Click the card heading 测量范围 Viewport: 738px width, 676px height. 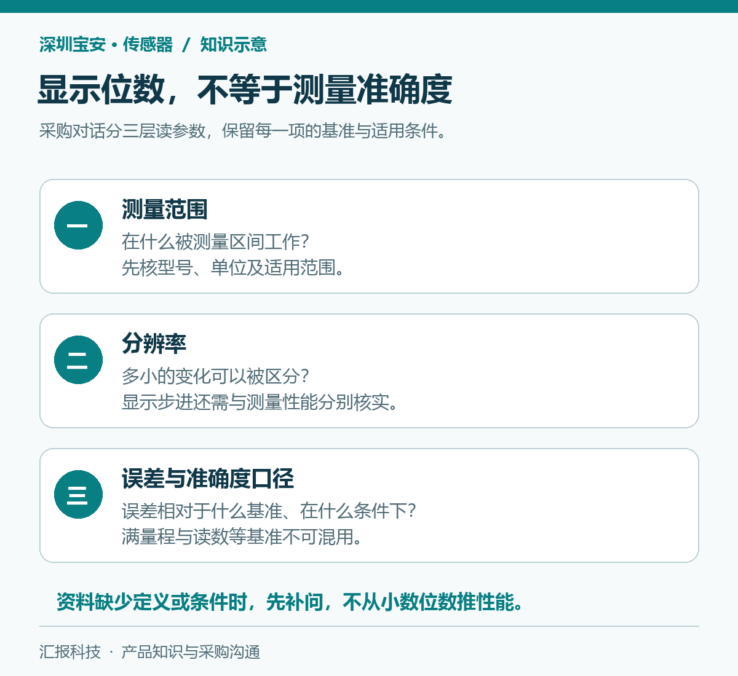coord(164,210)
